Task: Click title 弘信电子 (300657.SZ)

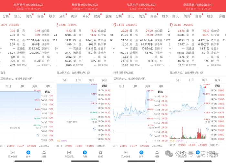Action: click(141, 5)
